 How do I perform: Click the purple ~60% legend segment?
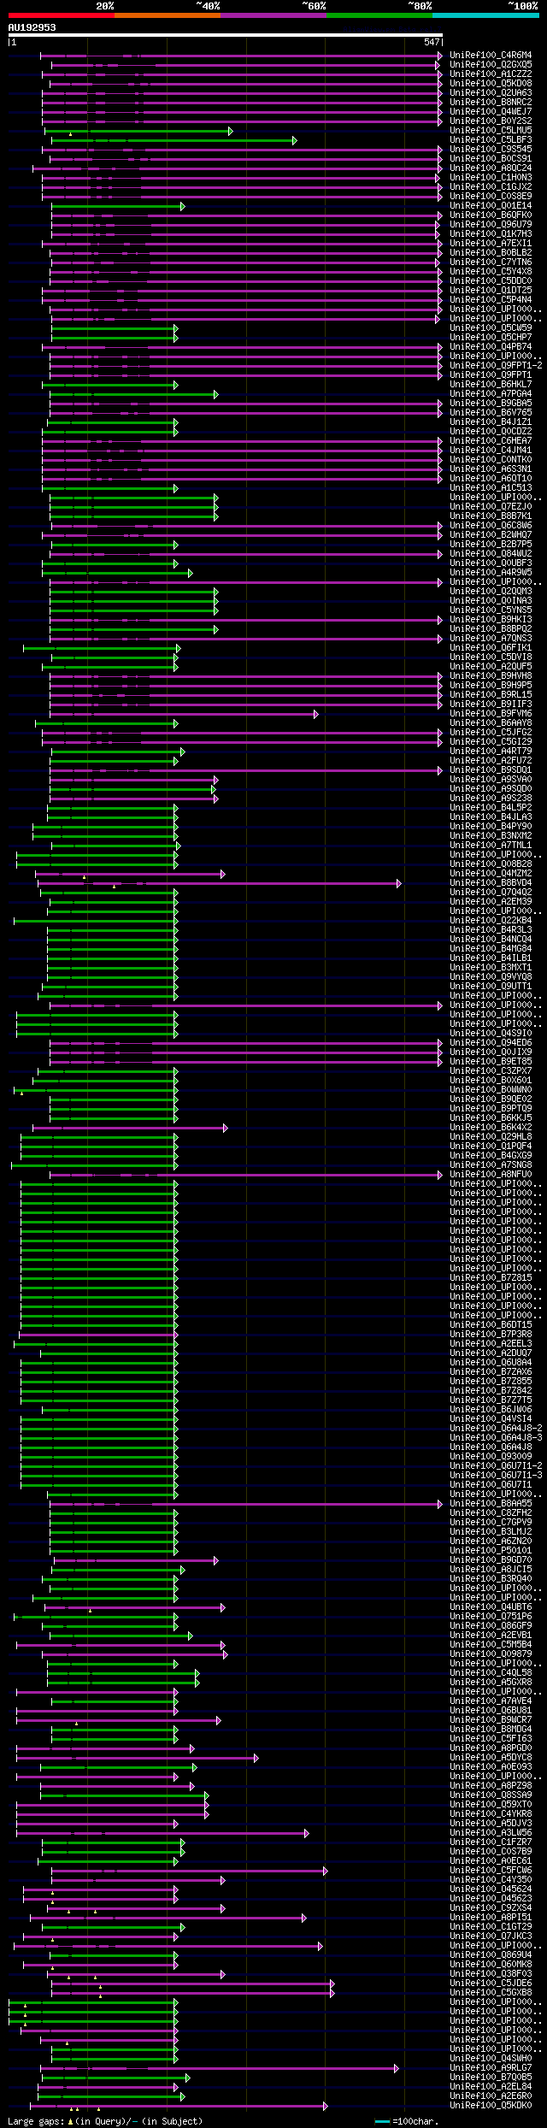273,15
